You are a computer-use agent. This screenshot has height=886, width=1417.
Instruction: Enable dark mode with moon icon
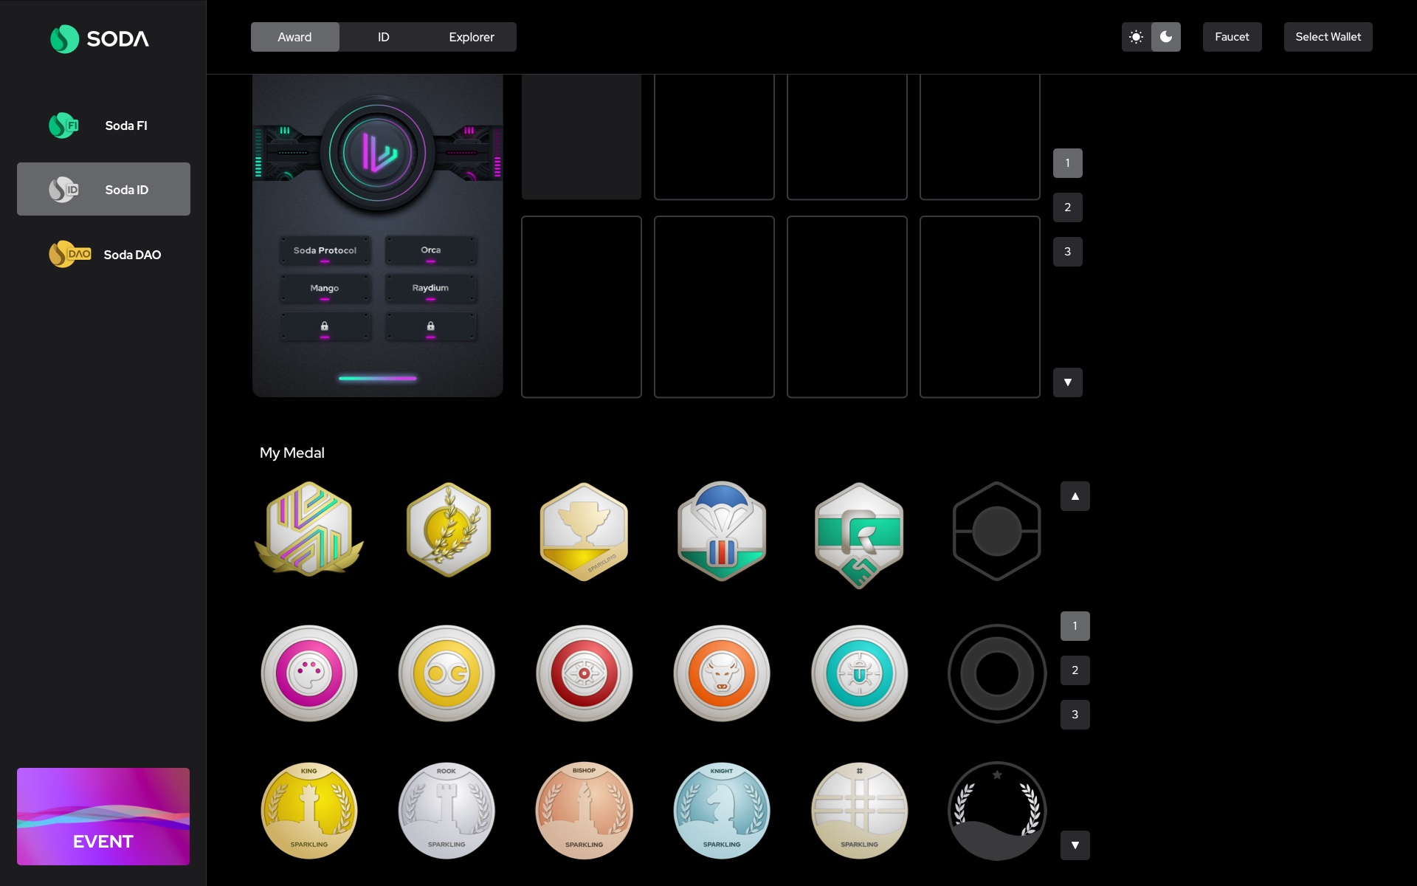(1166, 37)
